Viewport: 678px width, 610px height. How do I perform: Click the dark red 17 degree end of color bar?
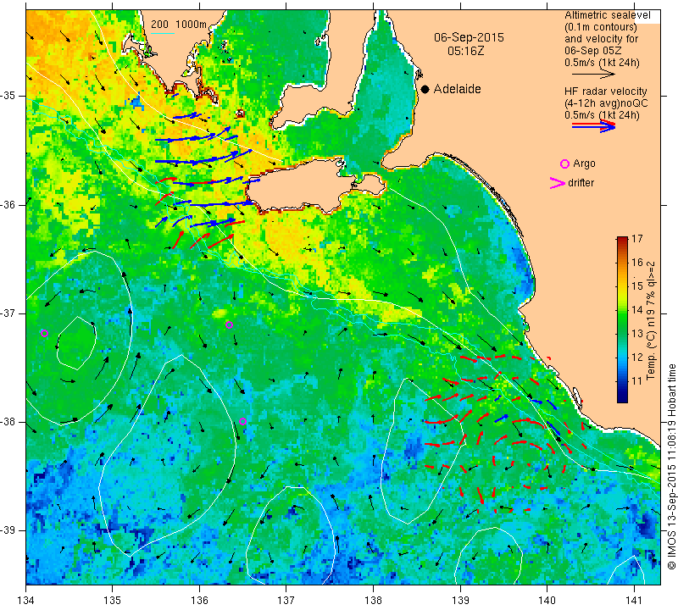tap(622, 239)
